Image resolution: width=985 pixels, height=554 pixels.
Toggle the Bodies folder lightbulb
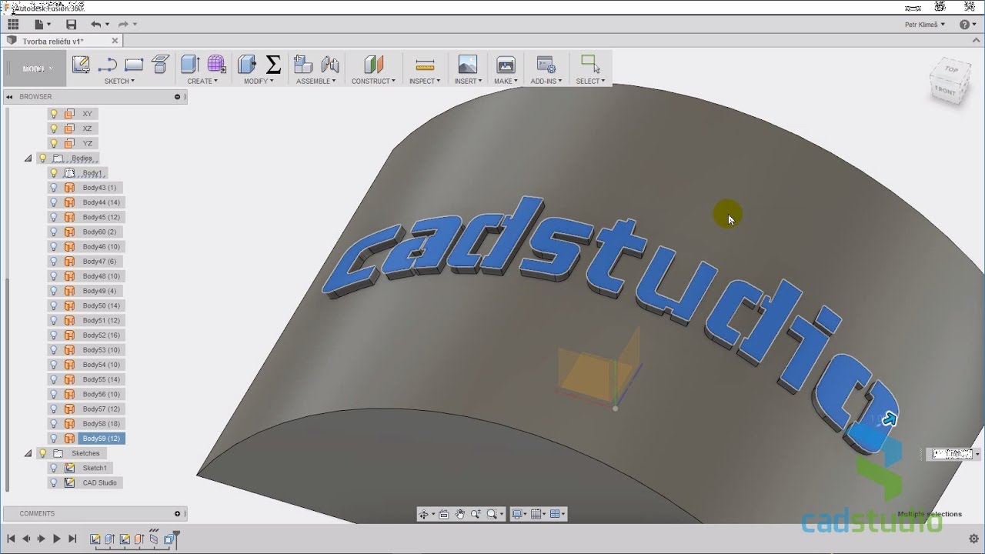(43, 158)
